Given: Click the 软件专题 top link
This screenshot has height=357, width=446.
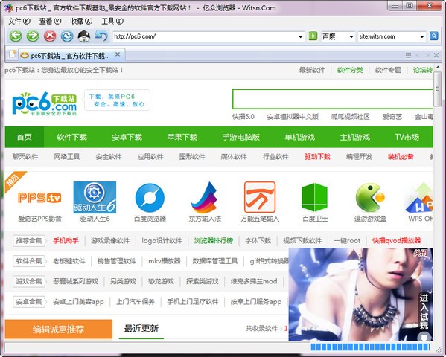Looking at the screenshot, I should point(388,70).
